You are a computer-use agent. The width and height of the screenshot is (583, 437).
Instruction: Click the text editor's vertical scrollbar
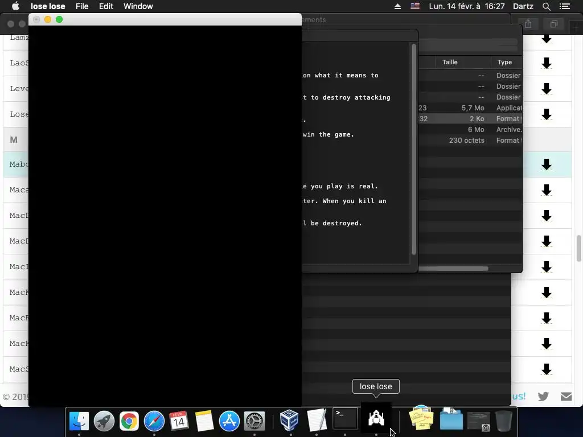(414, 150)
